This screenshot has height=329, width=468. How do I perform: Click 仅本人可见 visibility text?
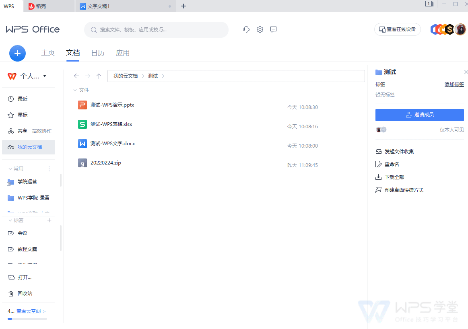pyautogui.click(x=452, y=130)
